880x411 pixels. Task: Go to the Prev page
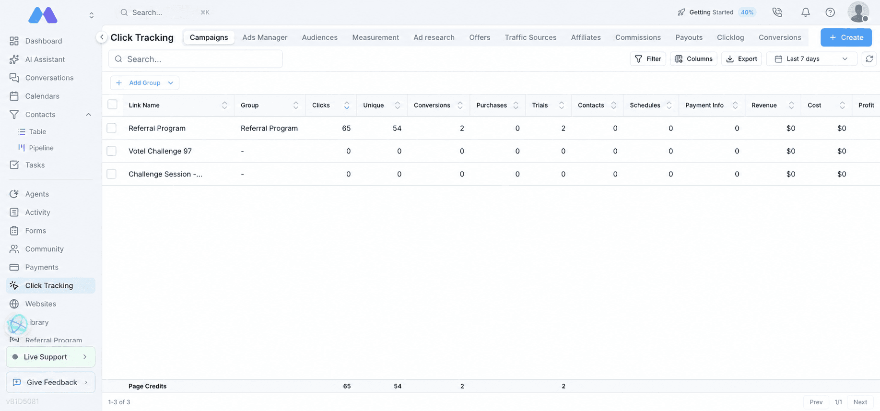[816, 402]
